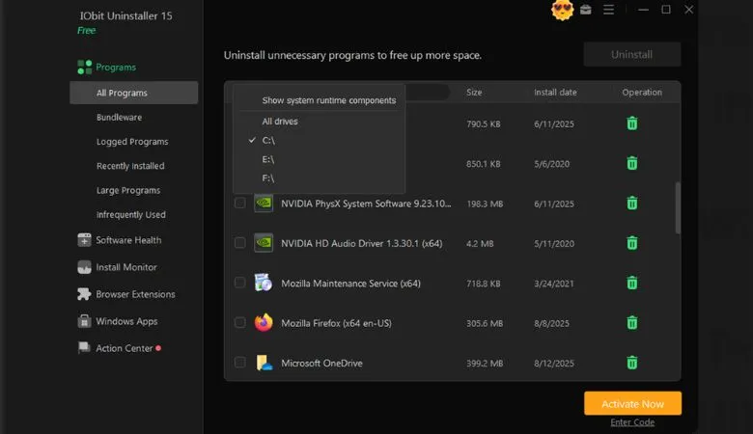Click the Browser Extensions puzzle icon
This screenshot has height=434, width=753.
click(84, 294)
